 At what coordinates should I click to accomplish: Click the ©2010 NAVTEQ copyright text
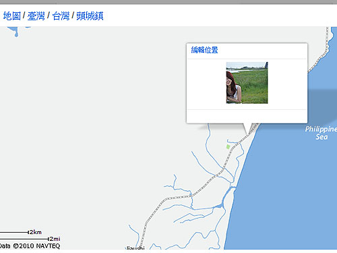click(36, 246)
